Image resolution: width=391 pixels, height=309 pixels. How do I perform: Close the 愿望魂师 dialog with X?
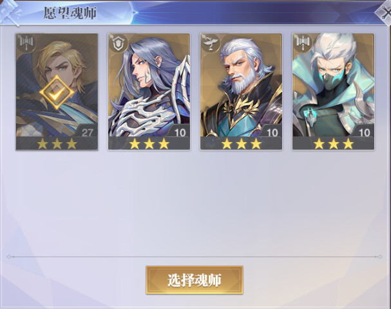pos(385,12)
